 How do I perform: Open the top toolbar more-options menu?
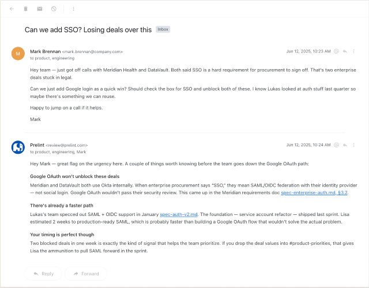tap(73, 9)
